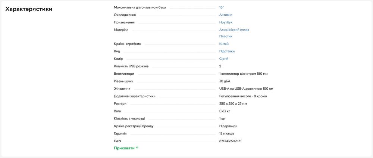373x158 pixels.
Task: Click the Характеристики heading
Action: pyautogui.click(x=29, y=9)
